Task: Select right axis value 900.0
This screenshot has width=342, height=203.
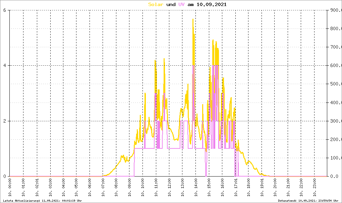Action: (336, 10)
